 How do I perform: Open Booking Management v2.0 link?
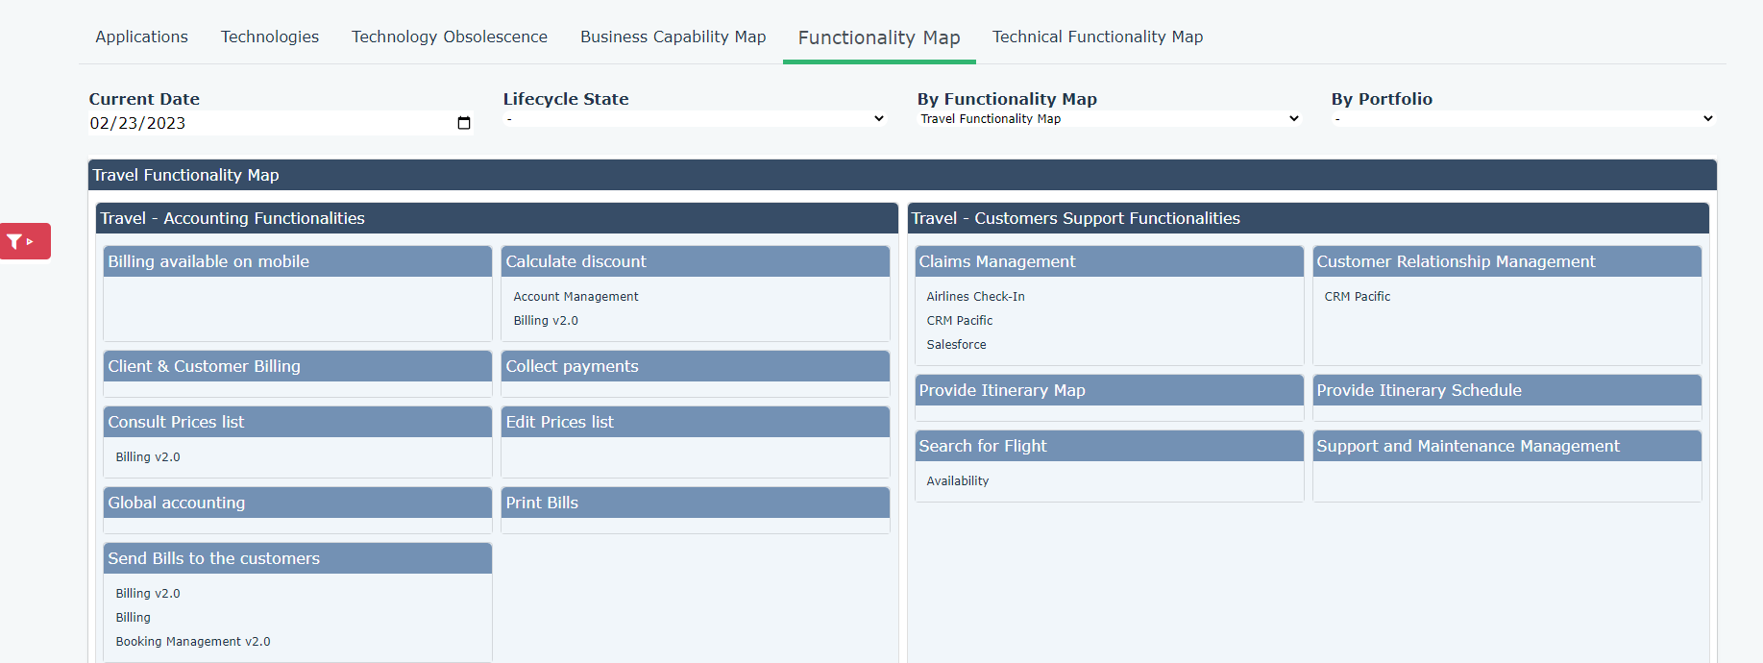(193, 642)
